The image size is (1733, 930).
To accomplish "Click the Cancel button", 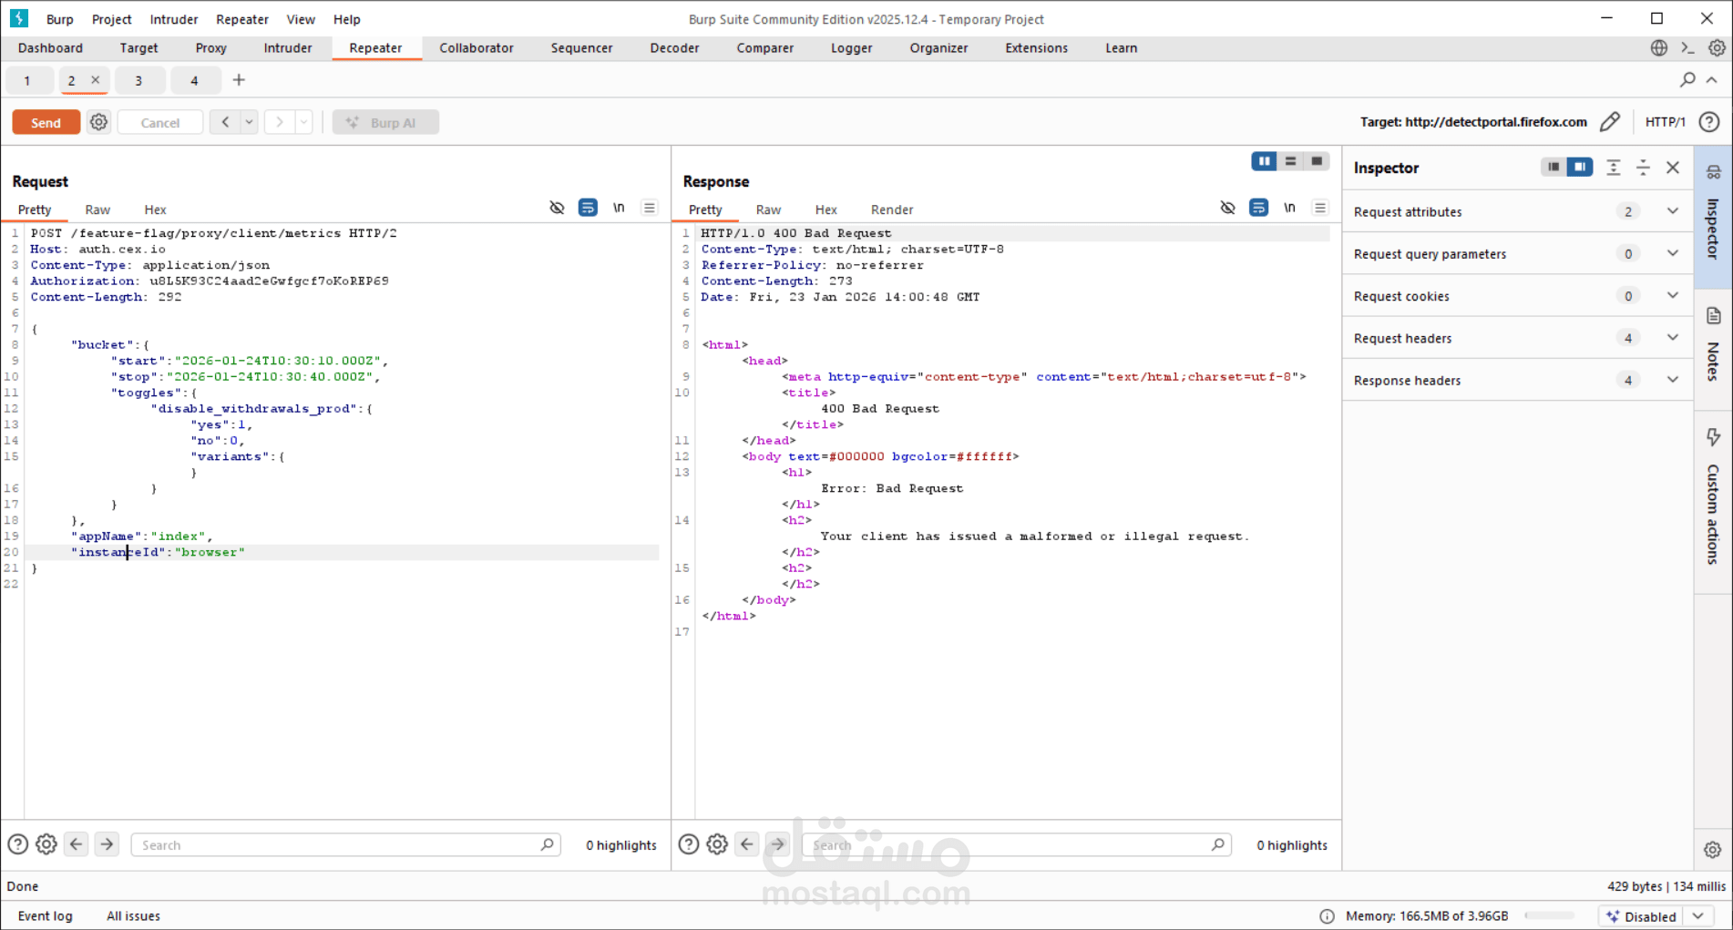I will 160,122.
